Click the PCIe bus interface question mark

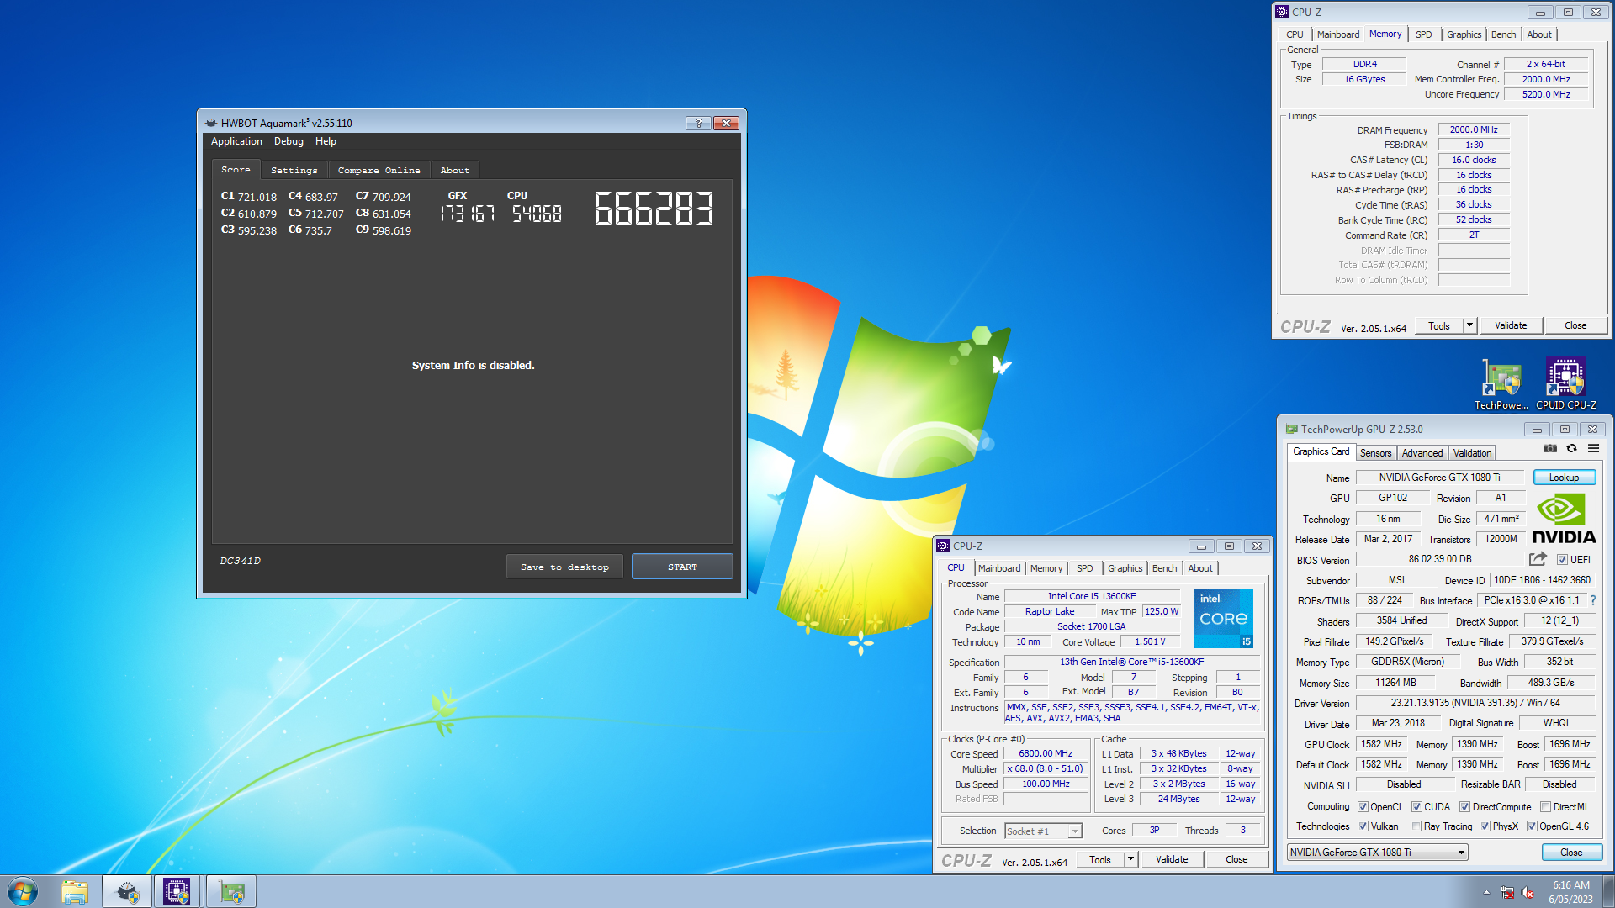(x=1593, y=600)
